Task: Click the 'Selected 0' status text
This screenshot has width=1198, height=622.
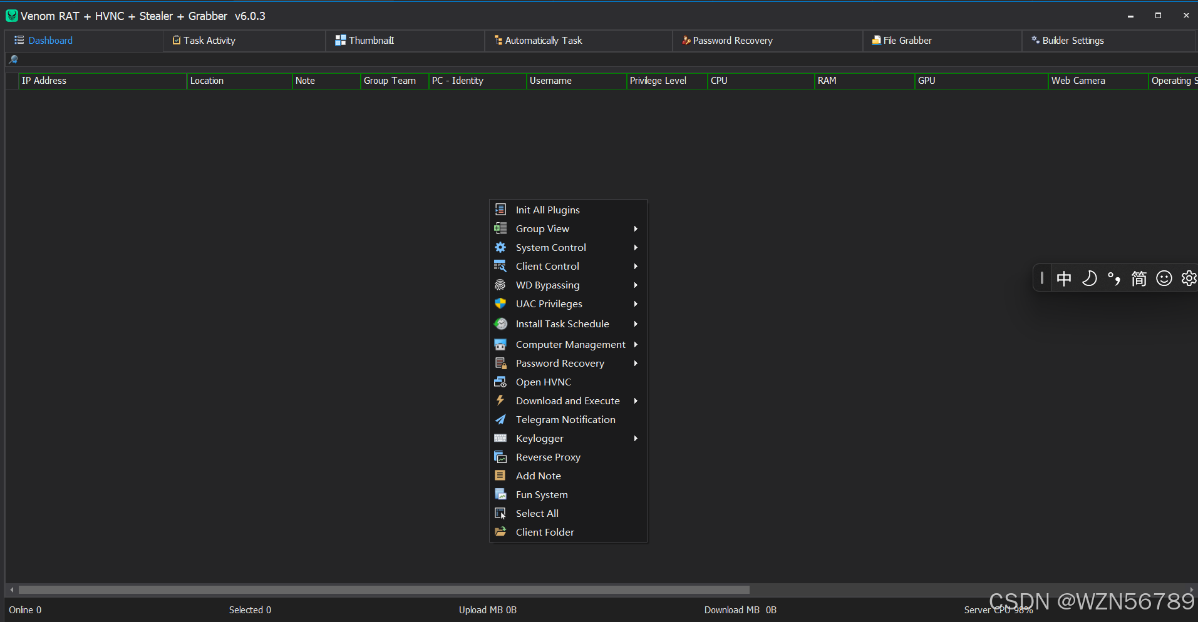Action: (250, 610)
